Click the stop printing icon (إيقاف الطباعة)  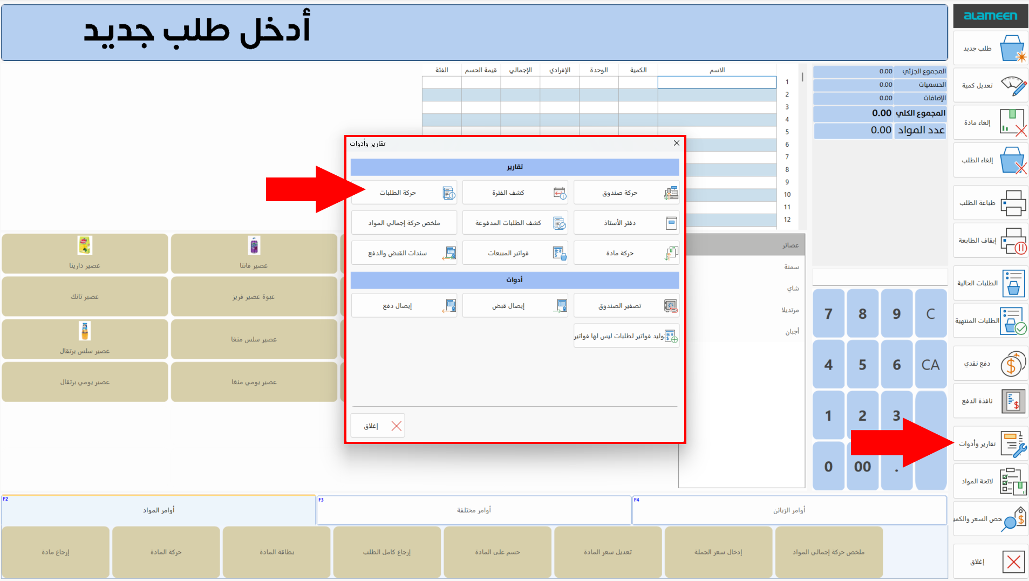(x=1013, y=241)
